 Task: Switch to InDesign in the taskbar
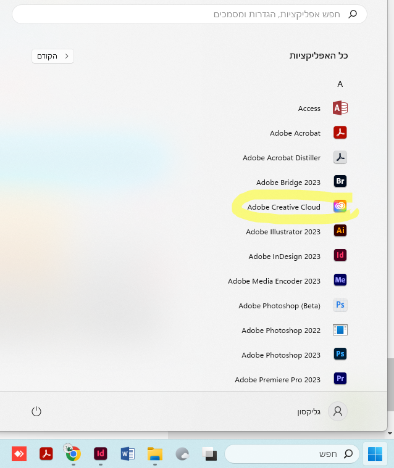coord(101,454)
